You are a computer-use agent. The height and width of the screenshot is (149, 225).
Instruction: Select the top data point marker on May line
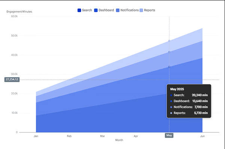click(x=169, y=41)
